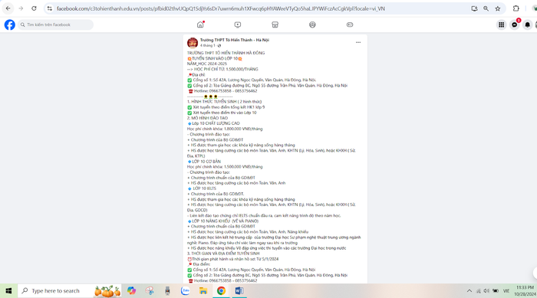Image resolution: width=537 pixels, height=298 pixels.
Task: Open Copilot from the taskbar
Action: [x=131, y=291]
